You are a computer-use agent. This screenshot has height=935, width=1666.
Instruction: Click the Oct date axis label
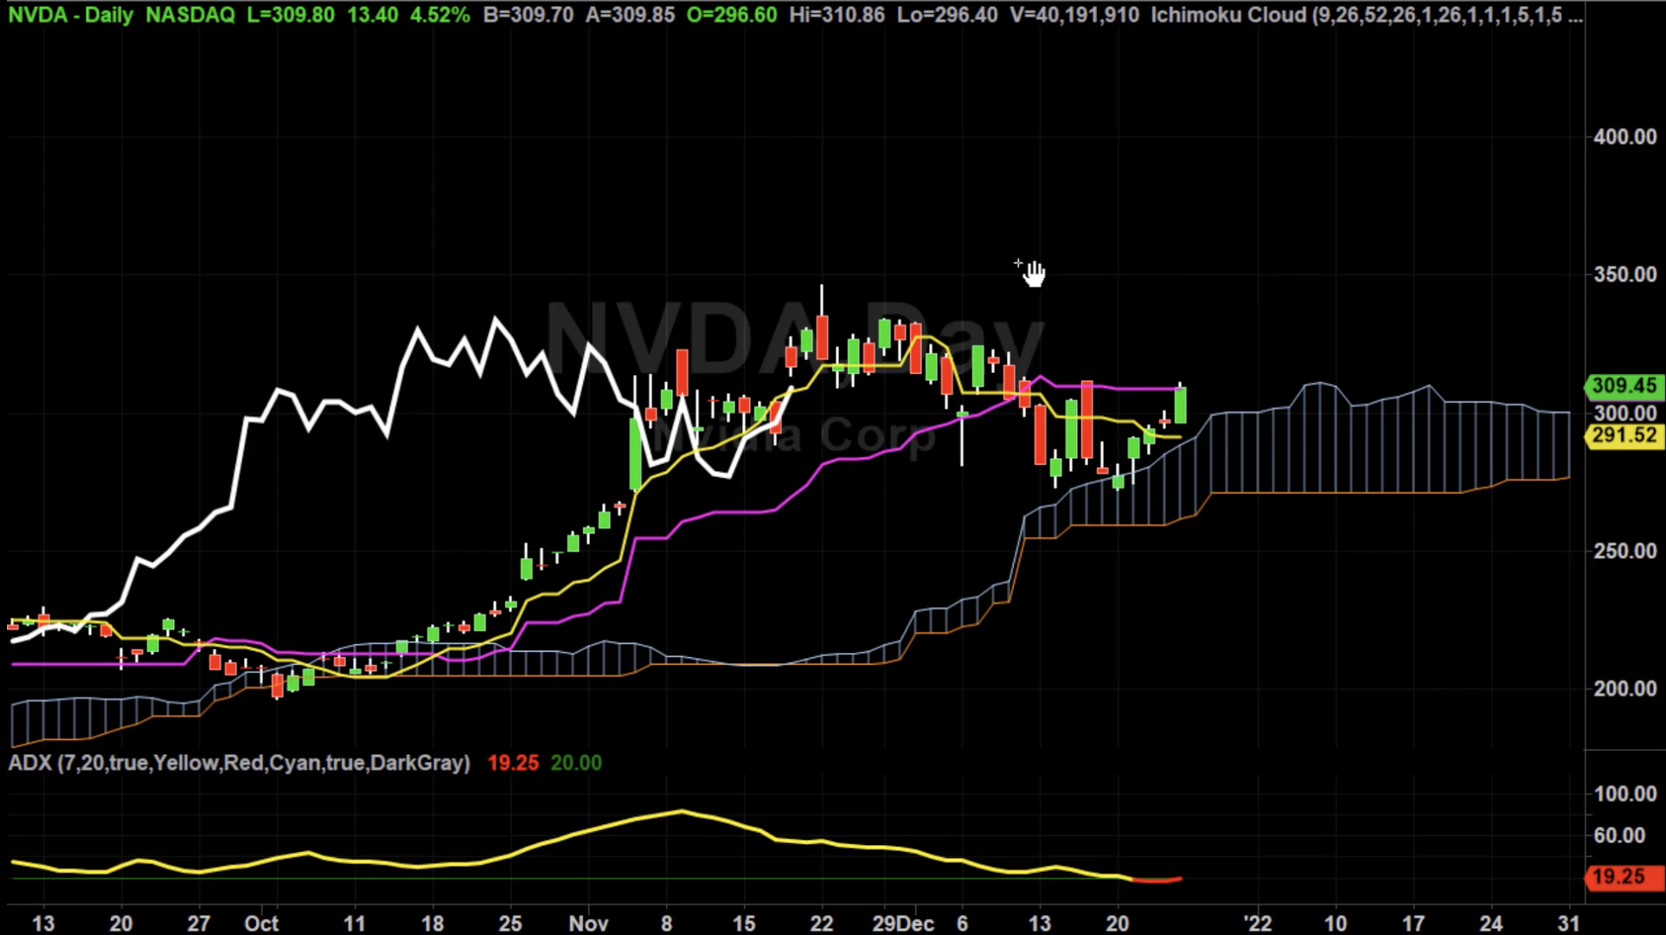[261, 924]
